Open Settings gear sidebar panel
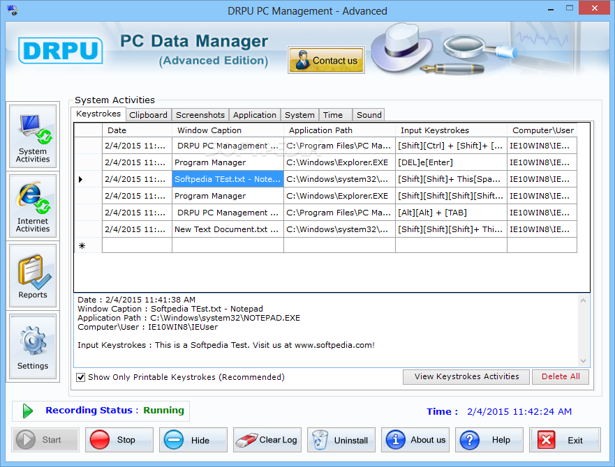Image resolution: width=615 pixels, height=467 pixels. pyautogui.click(x=33, y=346)
